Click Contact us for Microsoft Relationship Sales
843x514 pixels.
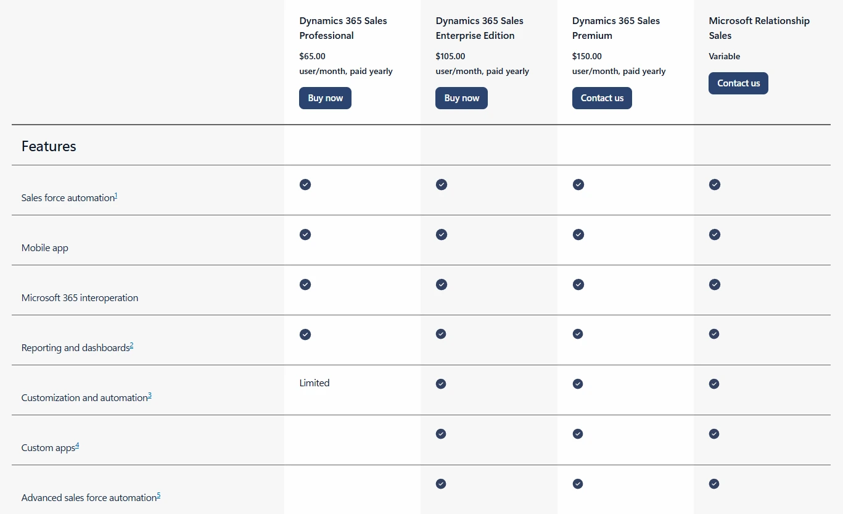coord(738,83)
